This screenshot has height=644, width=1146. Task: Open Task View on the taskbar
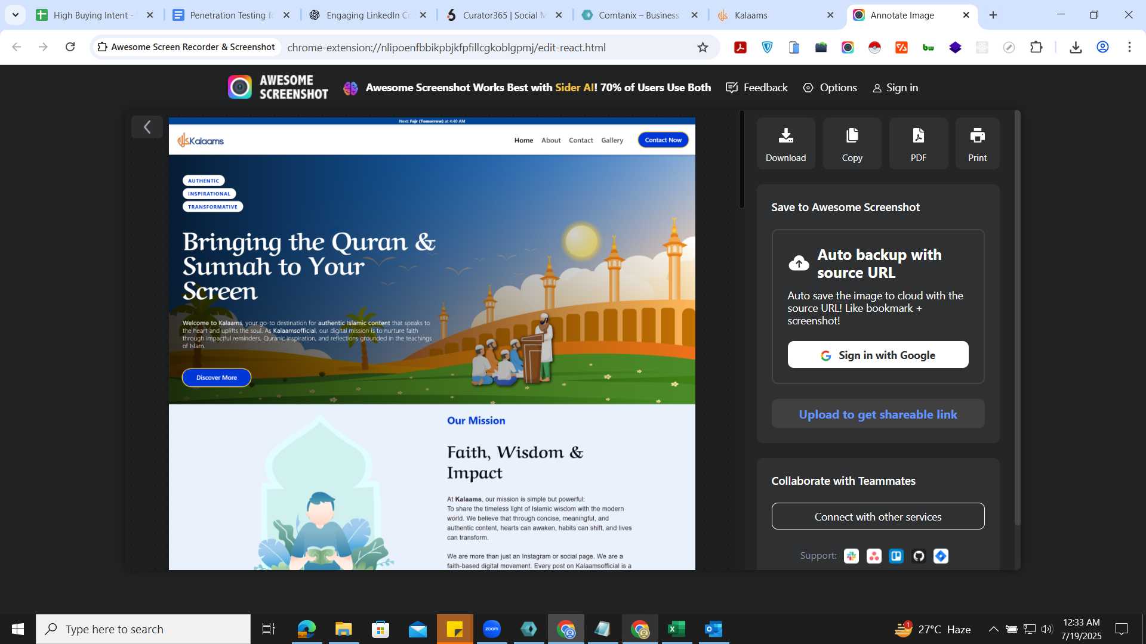(x=269, y=629)
